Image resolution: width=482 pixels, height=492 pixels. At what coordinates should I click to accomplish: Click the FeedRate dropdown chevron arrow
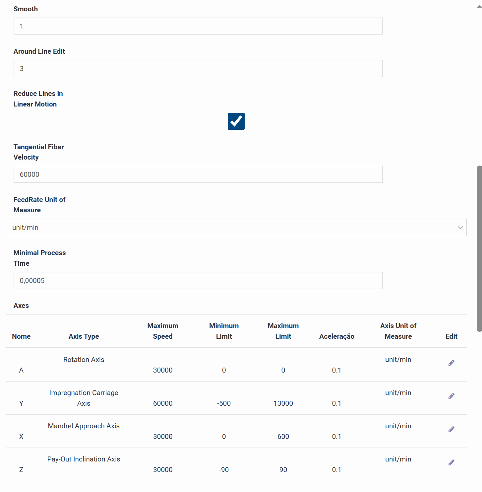tap(460, 228)
